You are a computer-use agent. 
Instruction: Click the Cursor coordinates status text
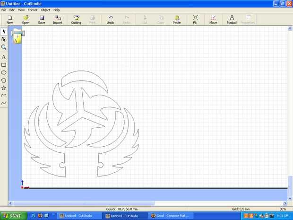coord(122,209)
